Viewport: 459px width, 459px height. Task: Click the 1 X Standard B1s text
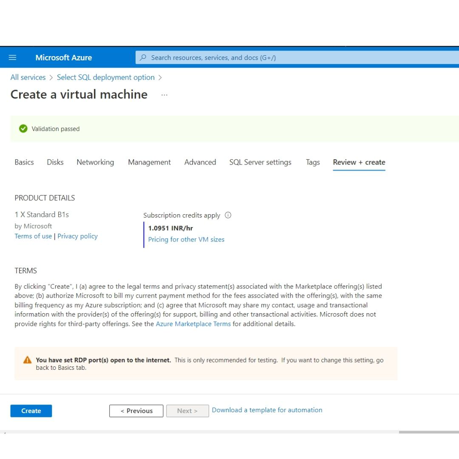(x=42, y=215)
